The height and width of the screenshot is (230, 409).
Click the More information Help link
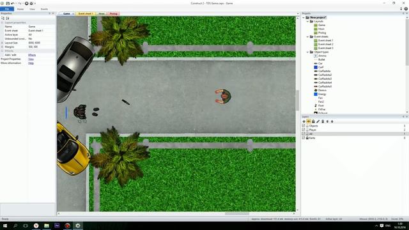pyautogui.click(x=31, y=63)
